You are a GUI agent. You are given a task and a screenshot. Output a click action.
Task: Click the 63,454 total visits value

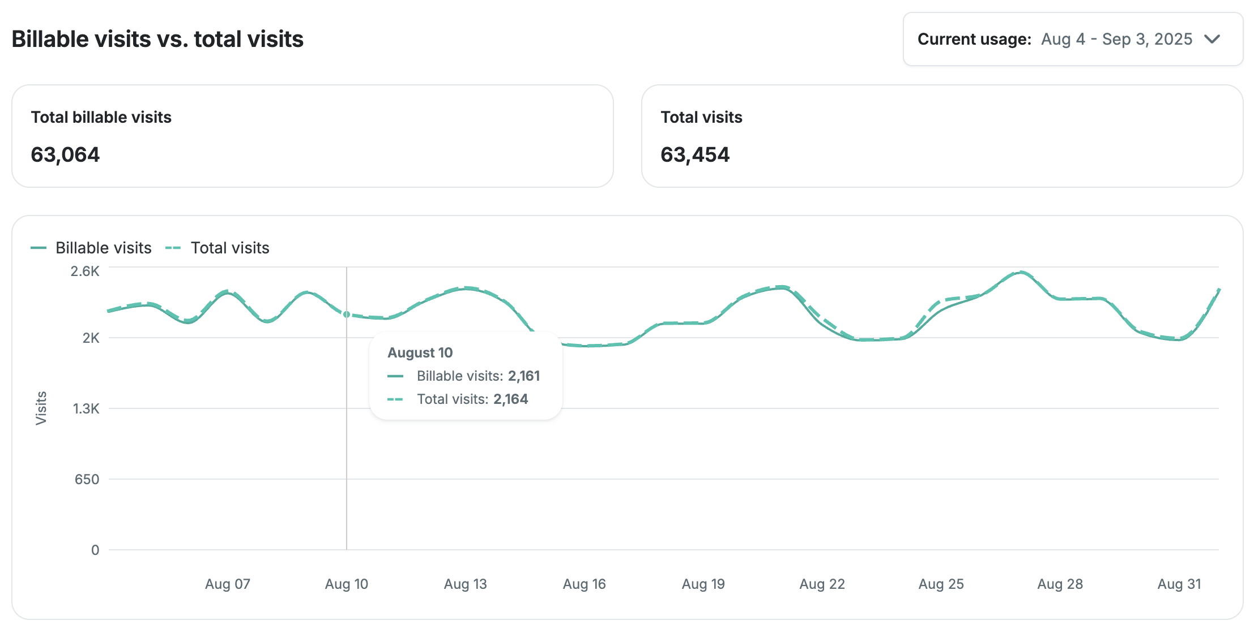[x=695, y=154]
